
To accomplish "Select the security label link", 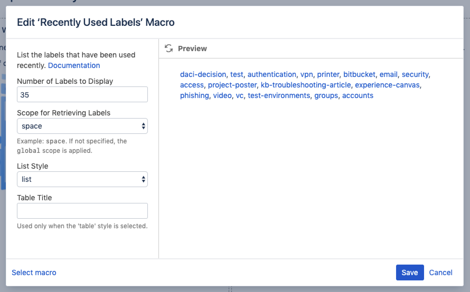I will pyautogui.click(x=415, y=74).
